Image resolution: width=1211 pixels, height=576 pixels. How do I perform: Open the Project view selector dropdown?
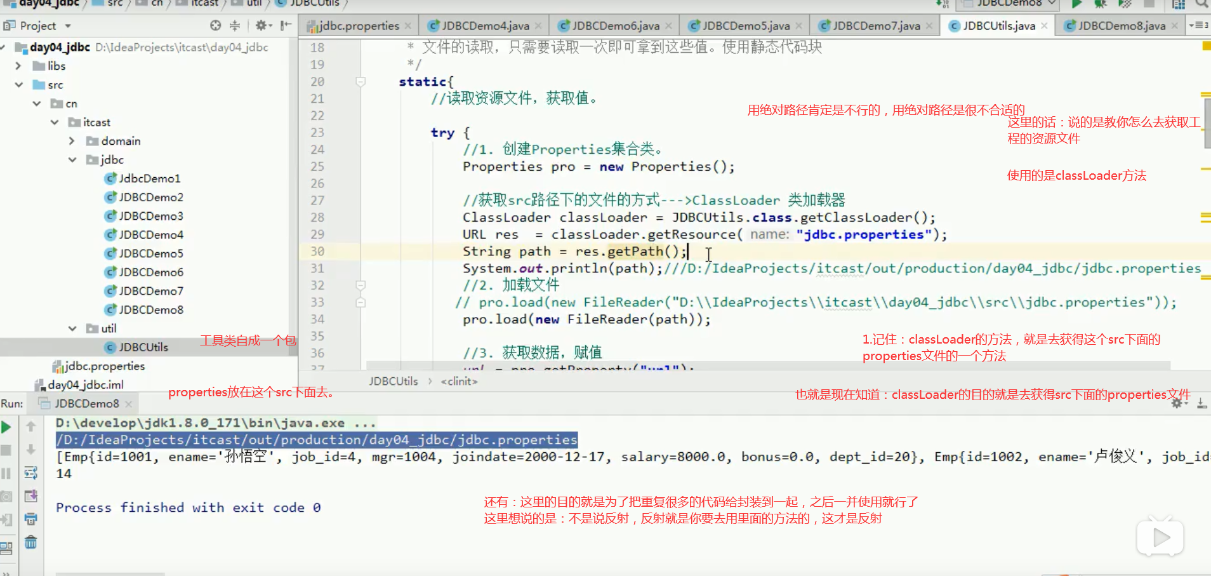coord(68,26)
